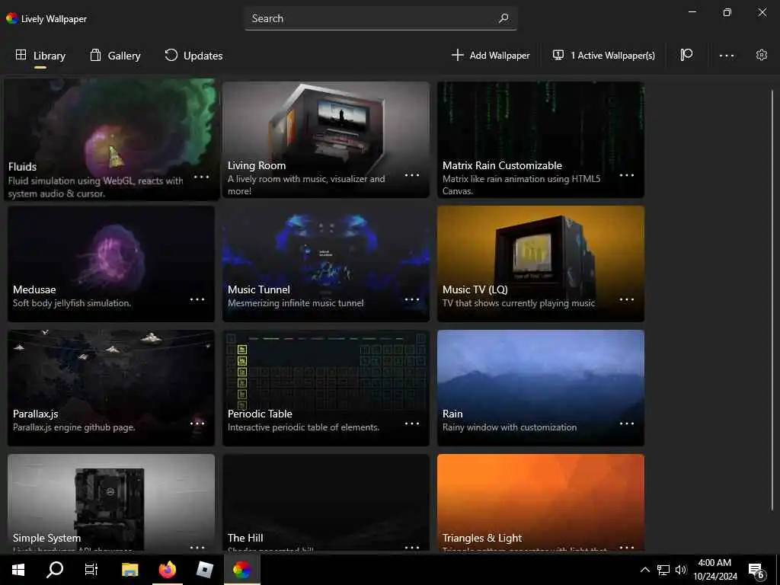Select the Simple System wallpaper
The image size is (780, 585).
[111, 503]
